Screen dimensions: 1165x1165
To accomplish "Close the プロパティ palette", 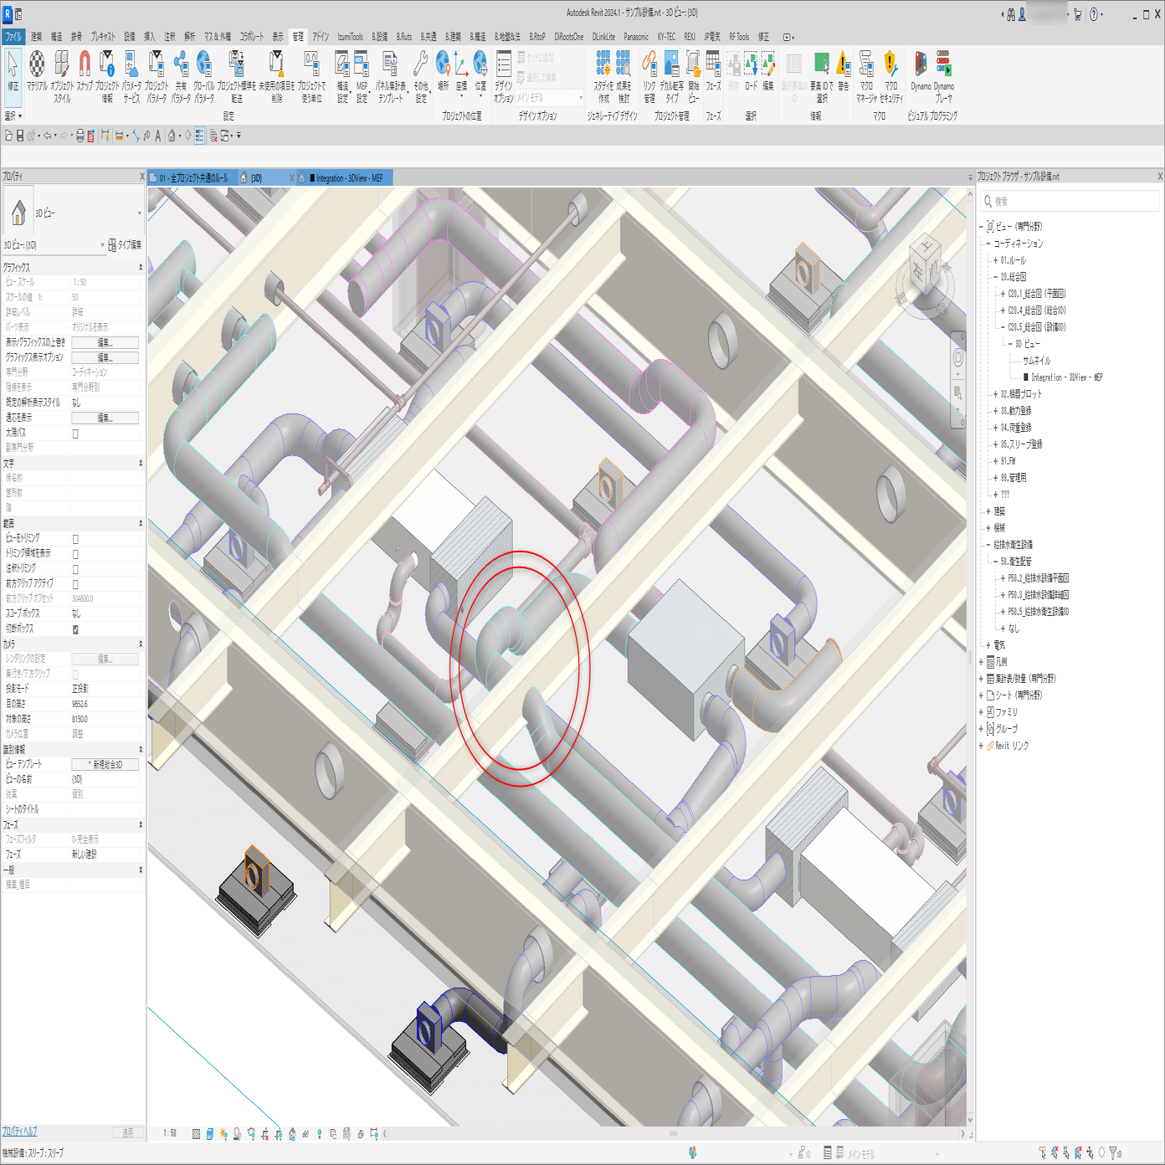I will (x=142, y=177).
